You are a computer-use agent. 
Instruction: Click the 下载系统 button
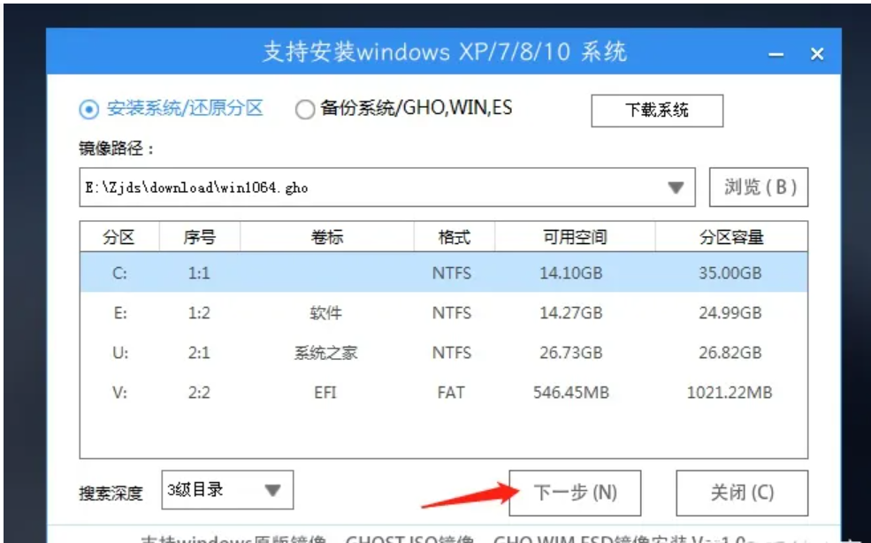pos(656,111)
